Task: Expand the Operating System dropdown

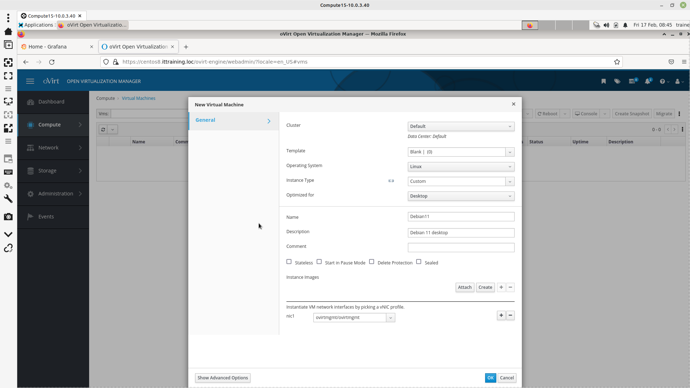Action: click(461, 167)
